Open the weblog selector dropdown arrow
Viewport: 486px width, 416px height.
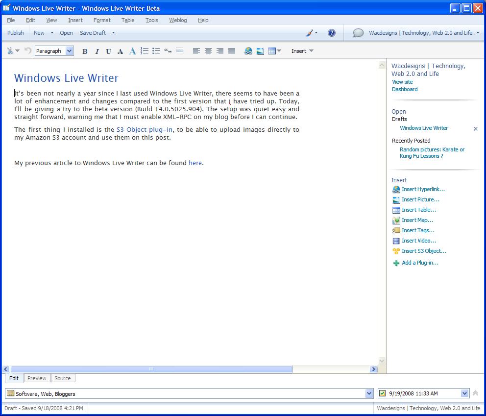[x=478, y=33]
